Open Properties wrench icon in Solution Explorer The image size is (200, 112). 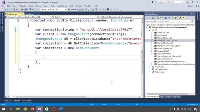click(x=180, y=18)
